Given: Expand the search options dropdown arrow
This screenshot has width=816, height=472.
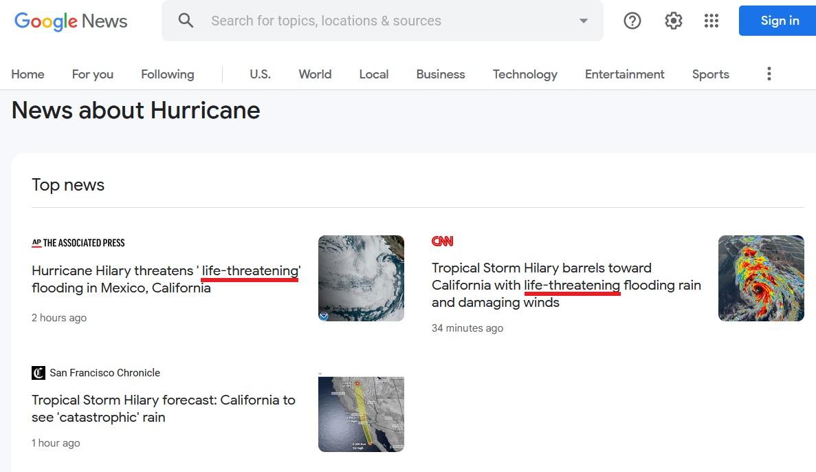Looking at the screenshot, I should coord(583,21).
